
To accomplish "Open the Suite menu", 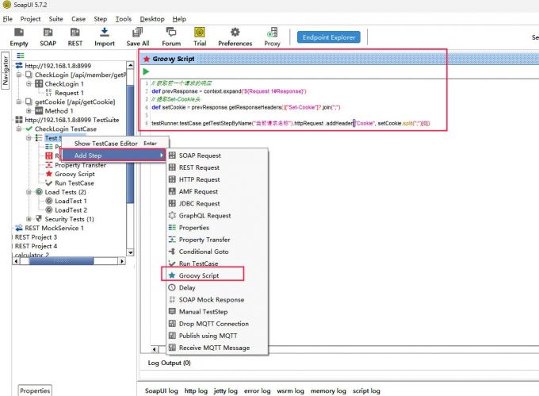I will [55, 19].
